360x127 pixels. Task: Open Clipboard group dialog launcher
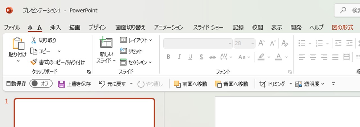pos(89,72)
